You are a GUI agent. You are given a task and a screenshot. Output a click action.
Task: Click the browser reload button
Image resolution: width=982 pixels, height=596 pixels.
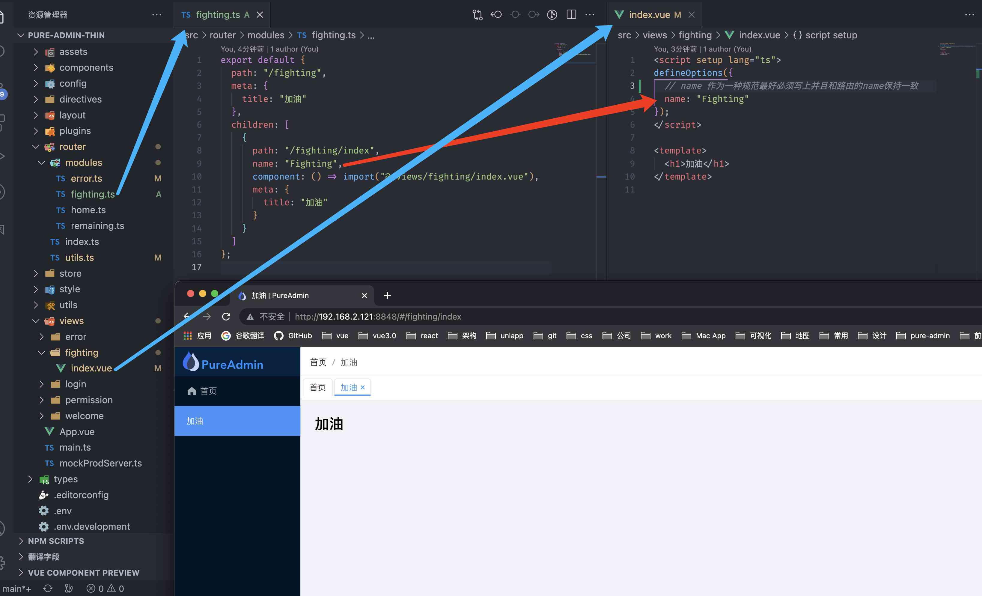click(x=226, y=317)
